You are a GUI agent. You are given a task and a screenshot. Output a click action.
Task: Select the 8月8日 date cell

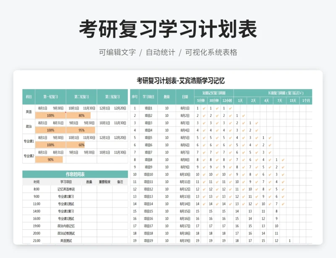(x=185, y=160)
